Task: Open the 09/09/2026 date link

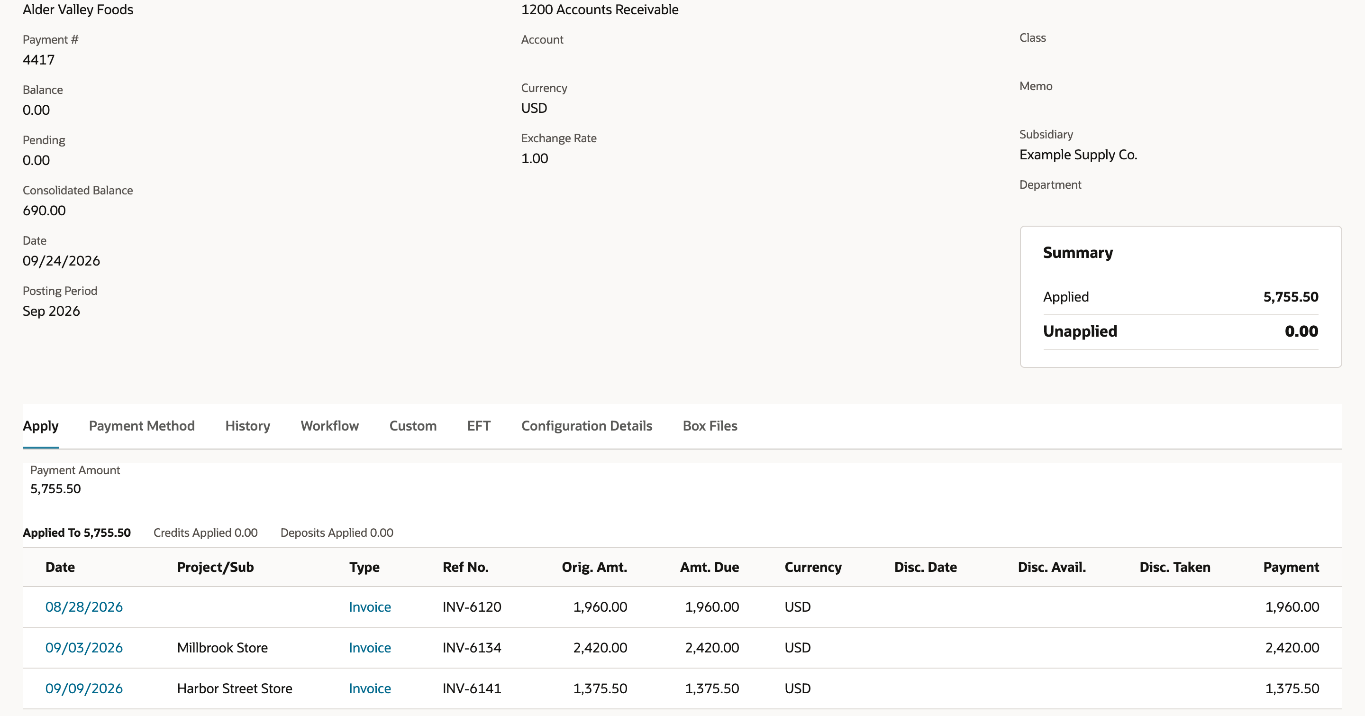Action: [84, 688]
